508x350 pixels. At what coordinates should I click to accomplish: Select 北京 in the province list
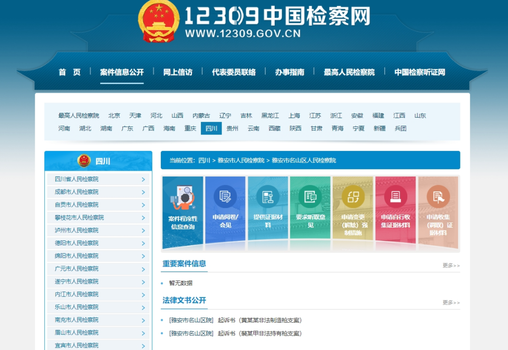click(x=114, y=116)
